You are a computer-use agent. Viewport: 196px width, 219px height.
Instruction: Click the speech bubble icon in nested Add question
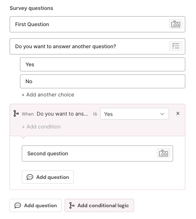pyautogui.click(x=30, y=177)
